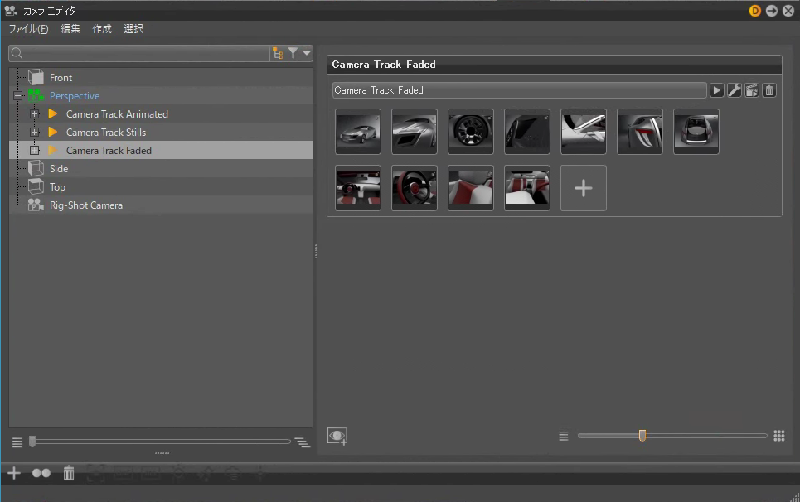Select the front bumper close-up thumbnail

pos(415,132)
